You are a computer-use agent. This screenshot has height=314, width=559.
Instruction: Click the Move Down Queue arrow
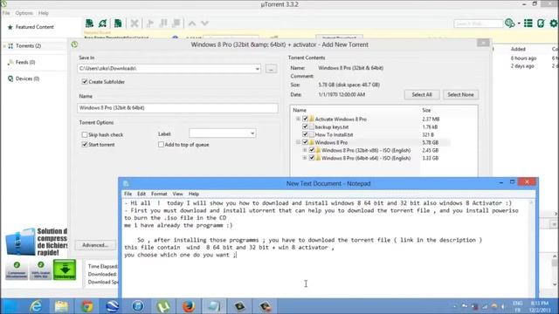[x=204, y=24]
